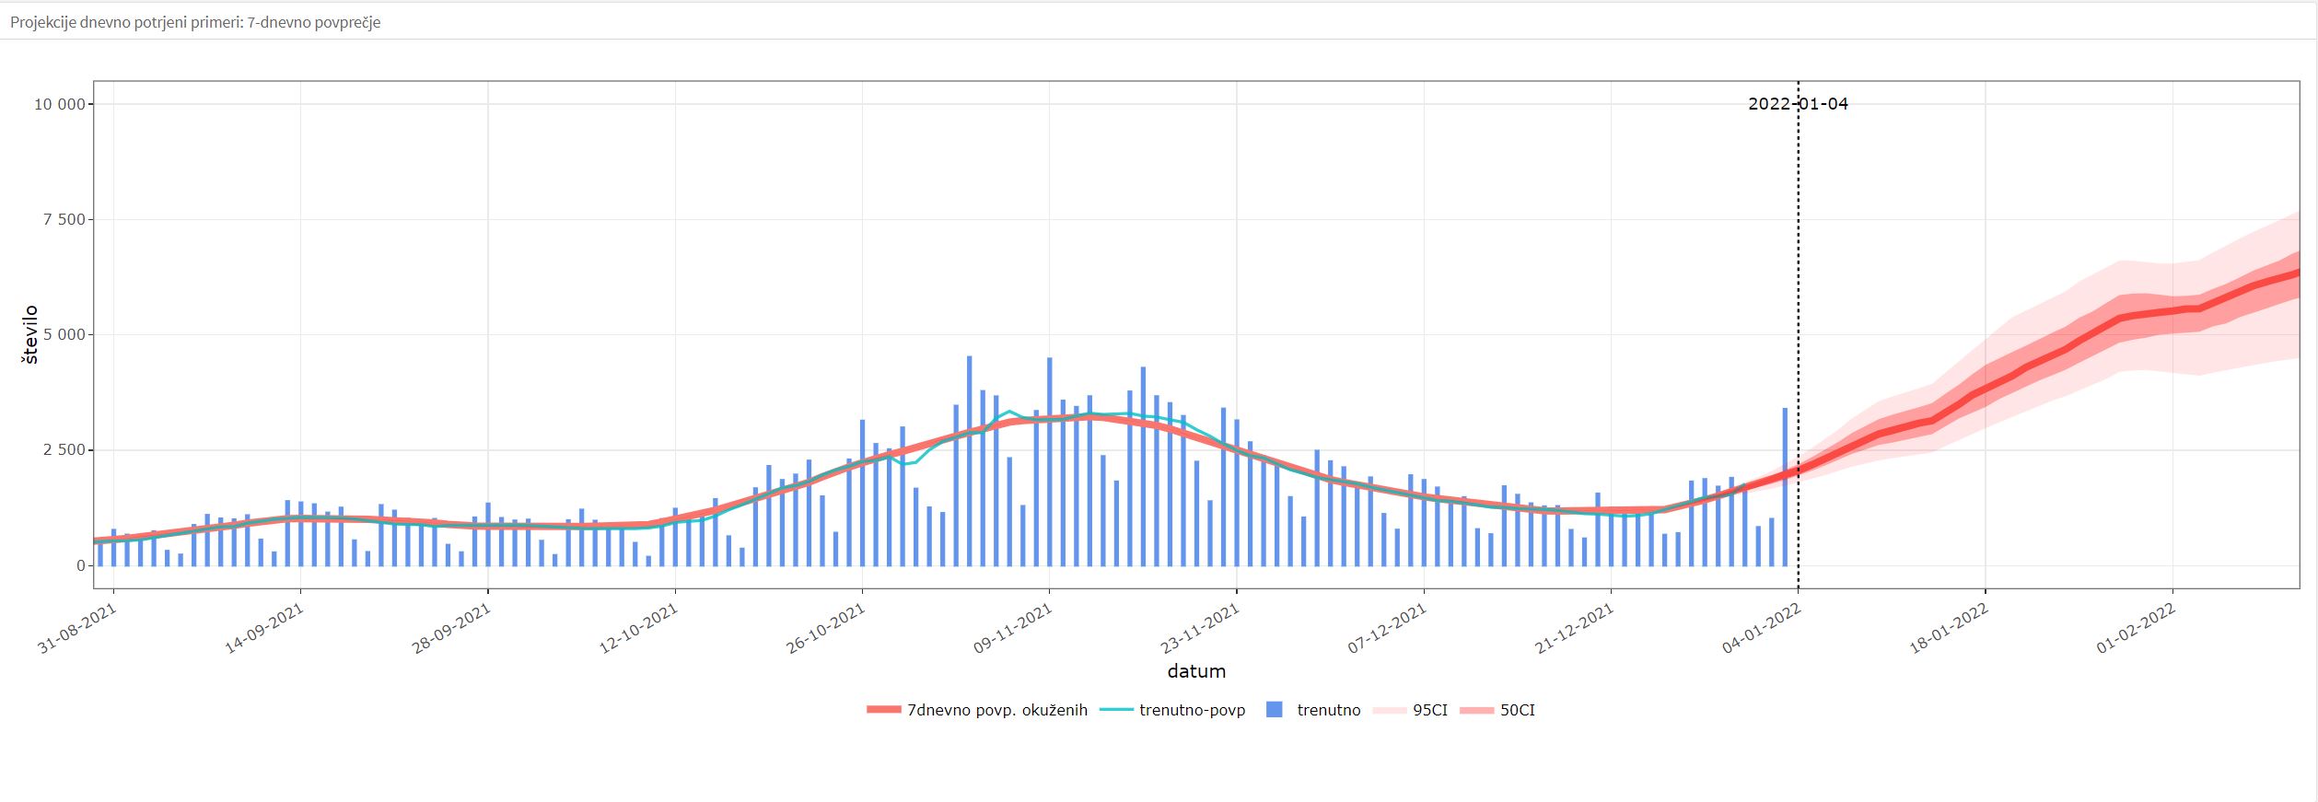This screenshot has height=802, width=2318.
Task: Click the thick red line legend swatch
Action: coord(884,710)
